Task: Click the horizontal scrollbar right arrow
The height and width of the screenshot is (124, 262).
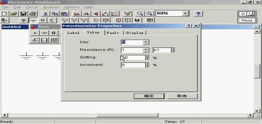Action: tap(250, 115)
